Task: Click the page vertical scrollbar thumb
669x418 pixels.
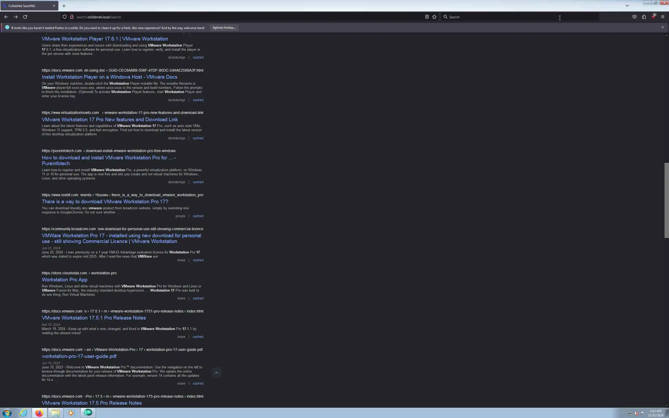Action: (666, 200)
